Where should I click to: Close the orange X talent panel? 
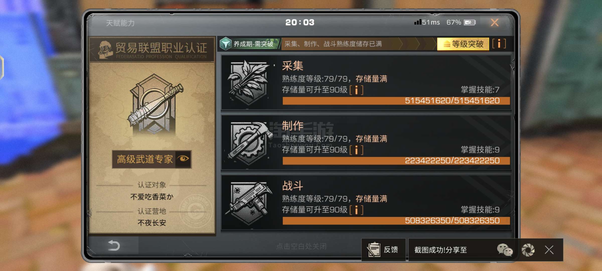pos(495,23)
